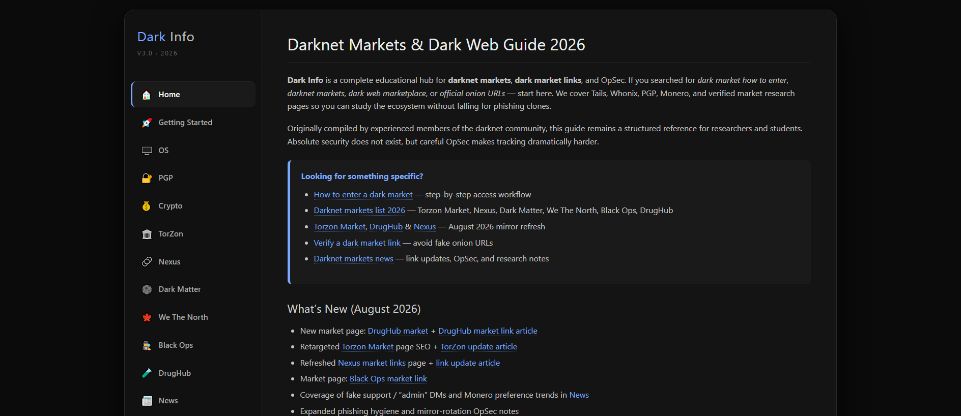Click the padlock icon beside PGP
The height and width of the screenshot is (416, 961).
[147, 178]
